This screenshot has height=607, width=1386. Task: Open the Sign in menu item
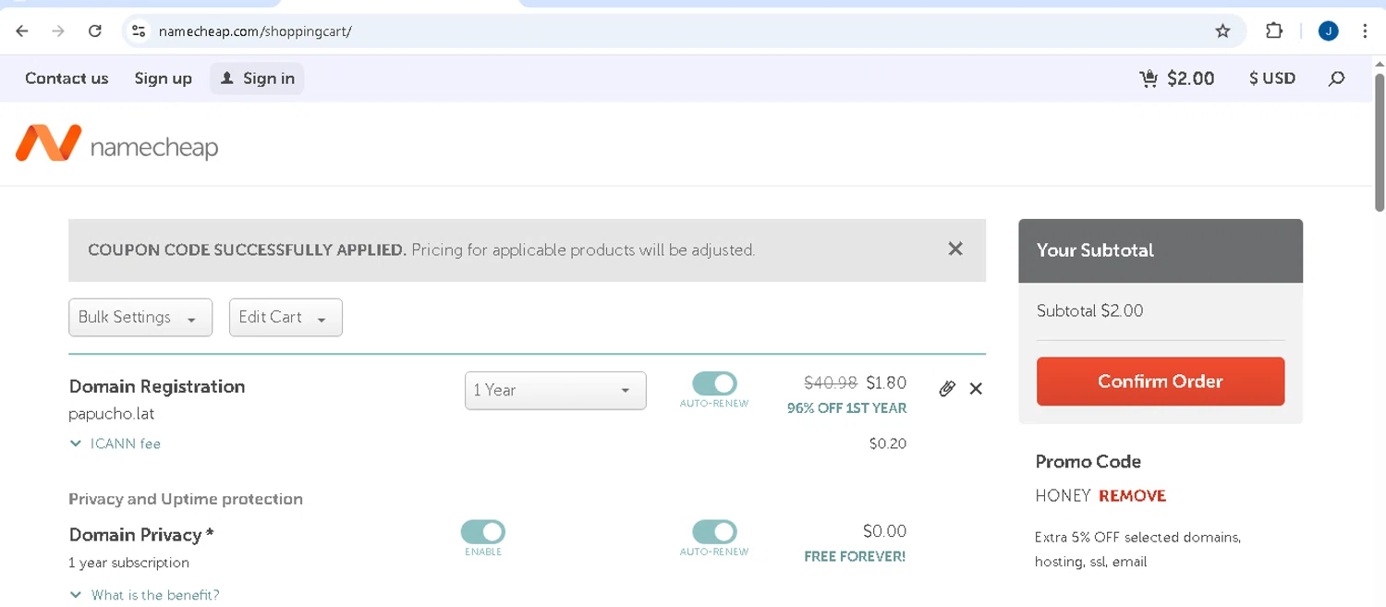point(257,79)
